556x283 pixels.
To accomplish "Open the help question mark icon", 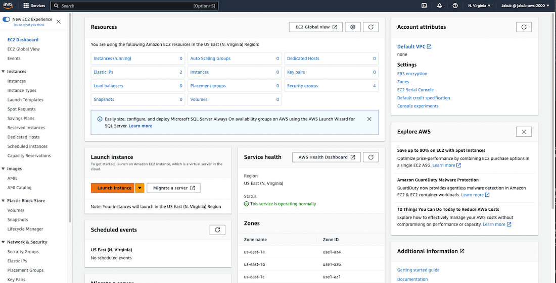I will pos(455,6).
